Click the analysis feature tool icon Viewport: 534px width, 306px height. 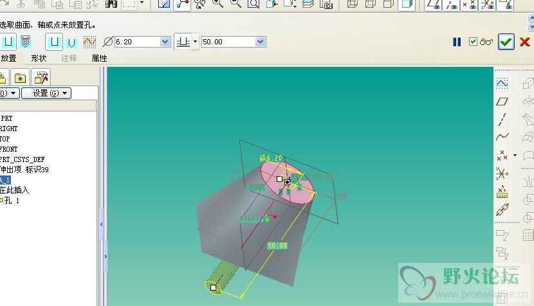click(502, 192)
